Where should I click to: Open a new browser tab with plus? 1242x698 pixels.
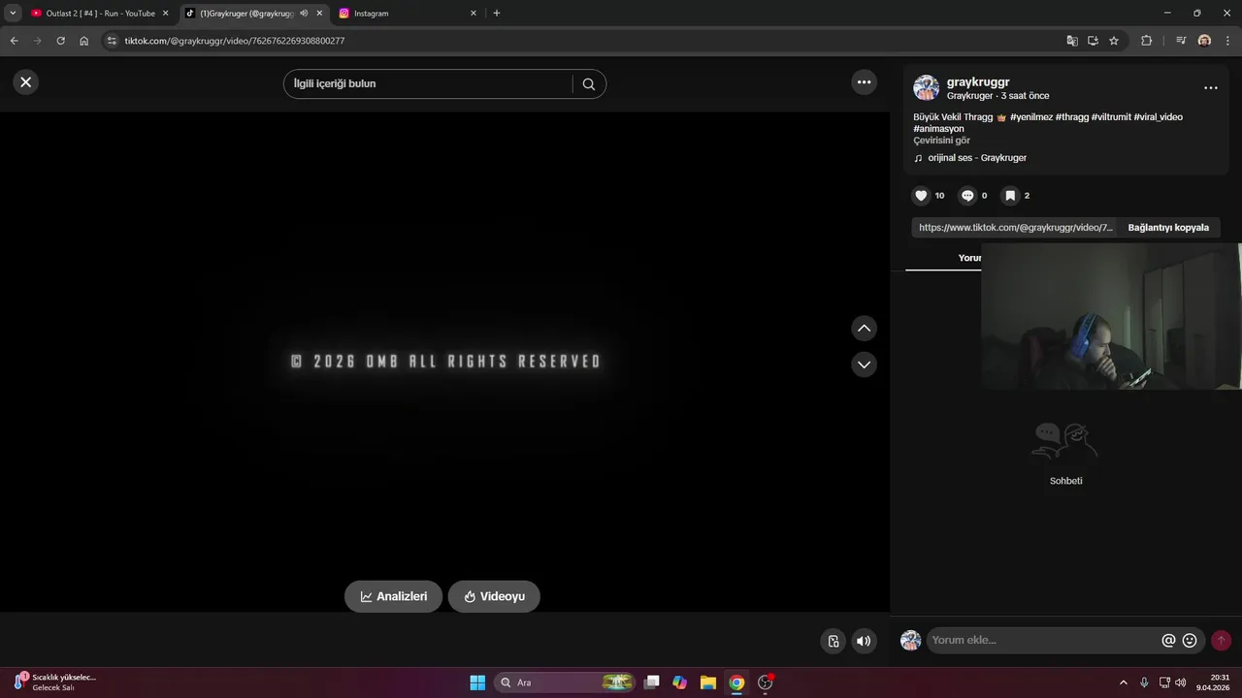click(x=497, y=14)
